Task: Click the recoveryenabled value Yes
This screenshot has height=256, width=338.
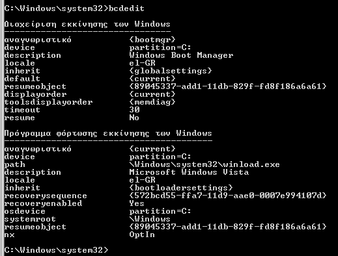Action: tap(137, 203)
